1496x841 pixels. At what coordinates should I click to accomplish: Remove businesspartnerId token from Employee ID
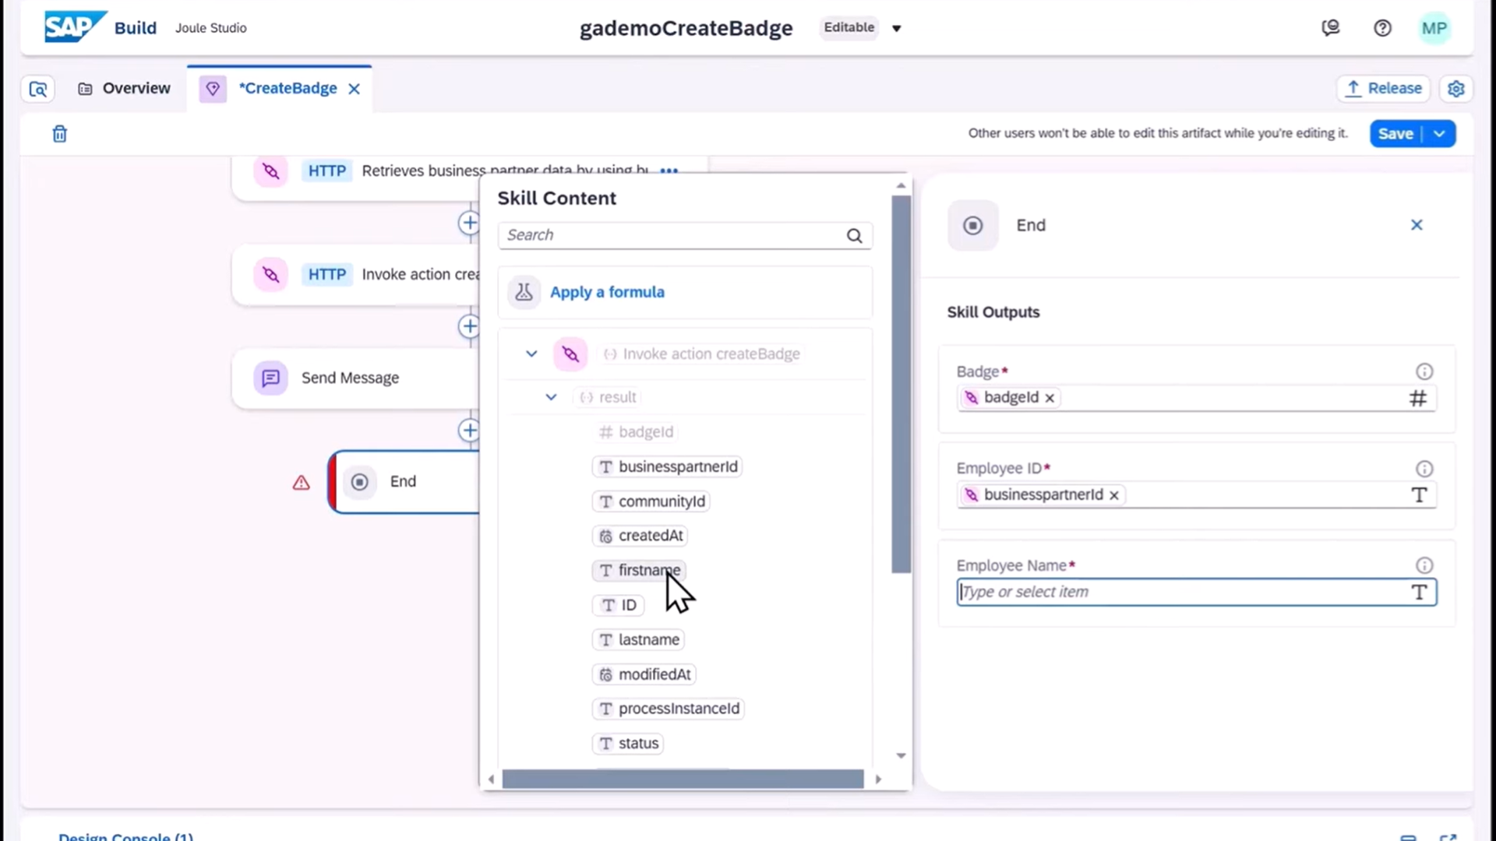[x=1114, y=495]
